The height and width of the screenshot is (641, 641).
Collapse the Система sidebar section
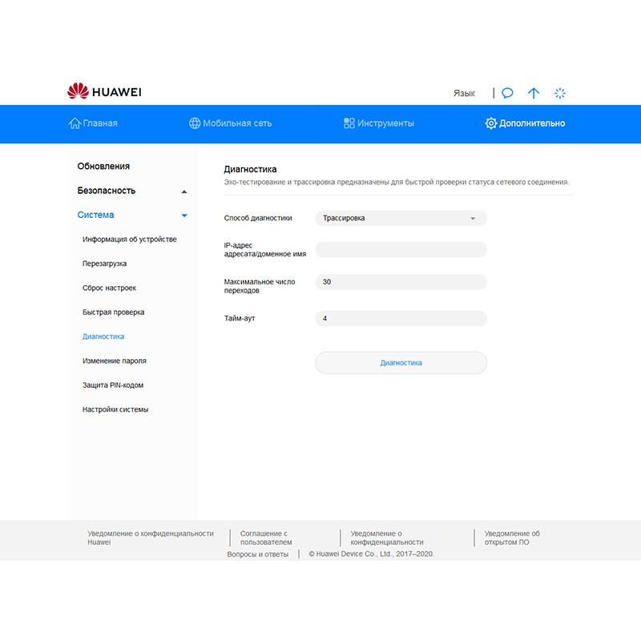184,216
